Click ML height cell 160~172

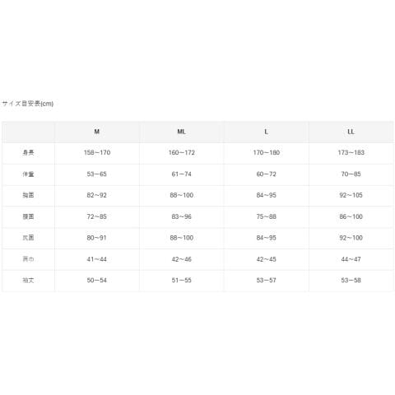pos(182,153)
